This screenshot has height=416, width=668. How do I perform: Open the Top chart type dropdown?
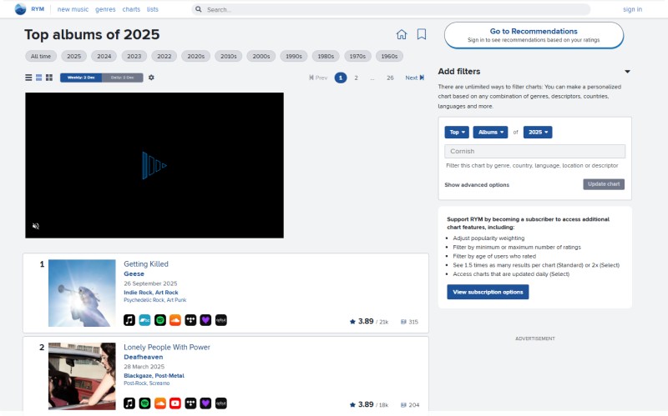(457, 132)
